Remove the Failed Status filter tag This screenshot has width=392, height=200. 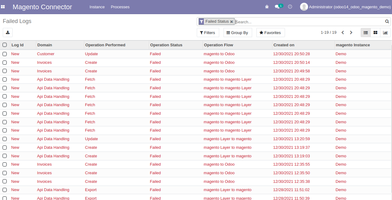pyautogui.click(x=232, y=21)
